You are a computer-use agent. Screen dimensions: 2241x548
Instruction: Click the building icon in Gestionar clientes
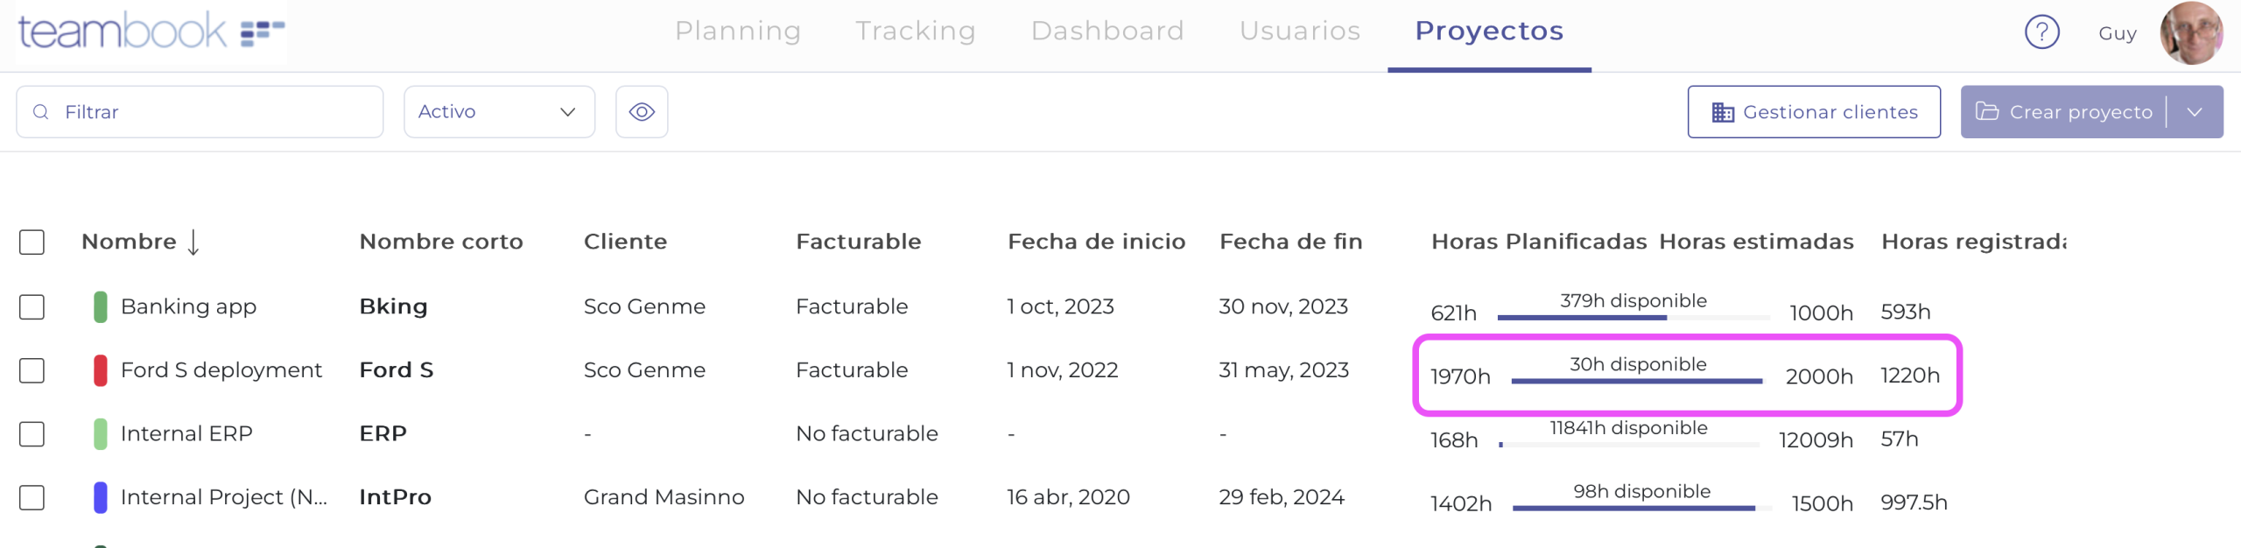pos(1723,112)
